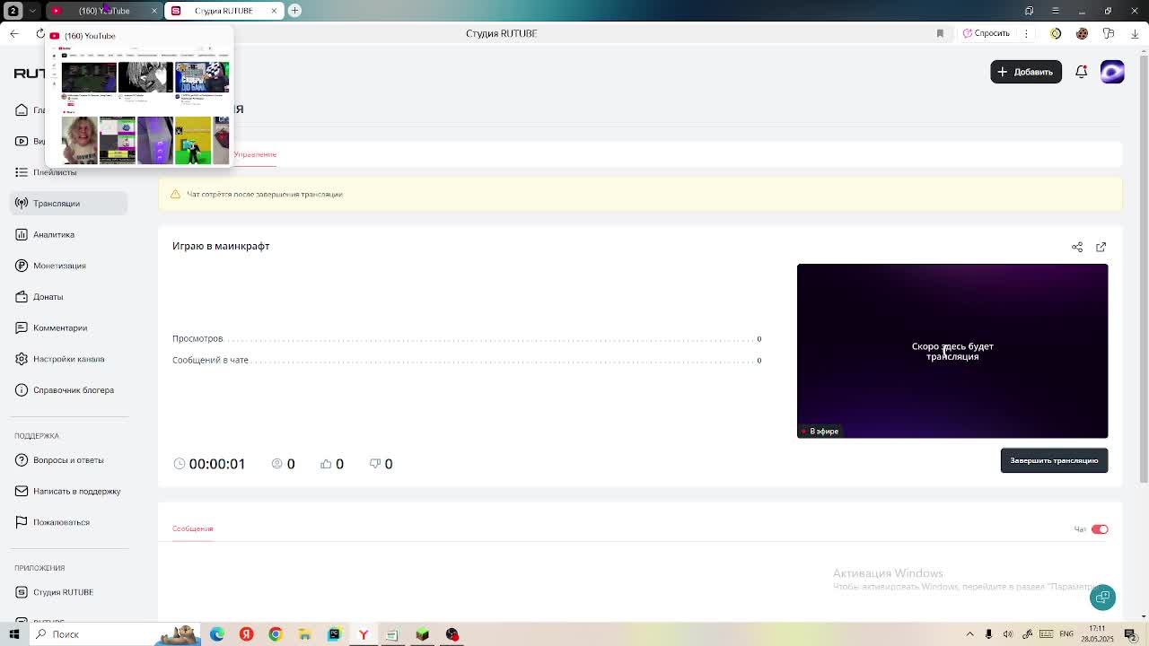
Task: Close the Студия RUTUBE browser tab
Action: pos(274,11)
